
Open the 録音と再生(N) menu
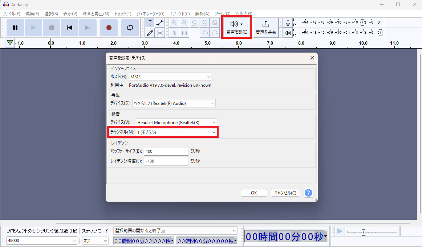coord(96,14)
